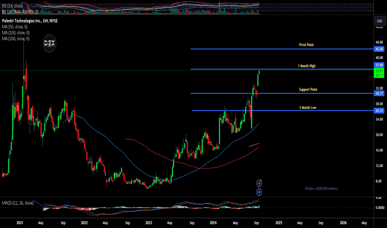
Task: Select the MA (200, close, 0) legend
Action: (16, 39)
